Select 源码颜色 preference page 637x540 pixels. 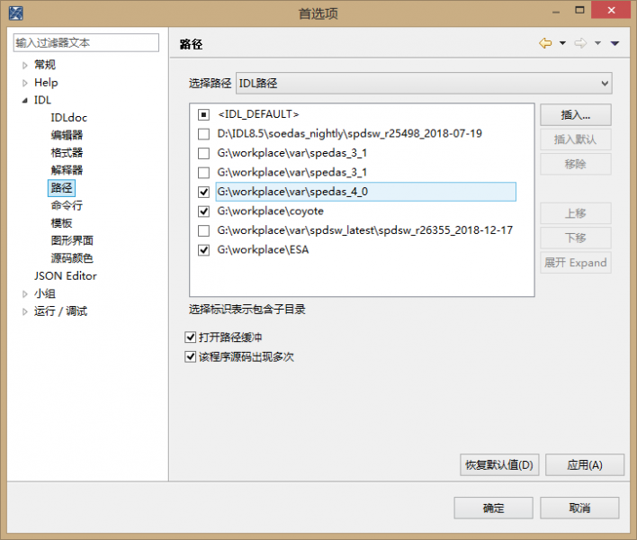pos(72,258)
